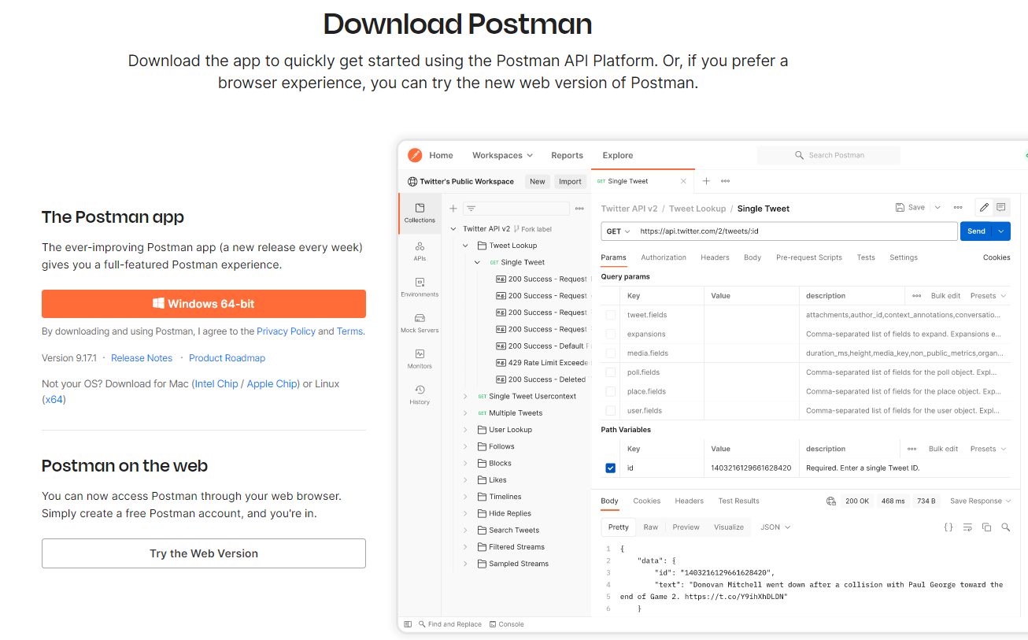Switch to the Authorization tab
Screen dimensions: 1028x640
tap(664, 257)
